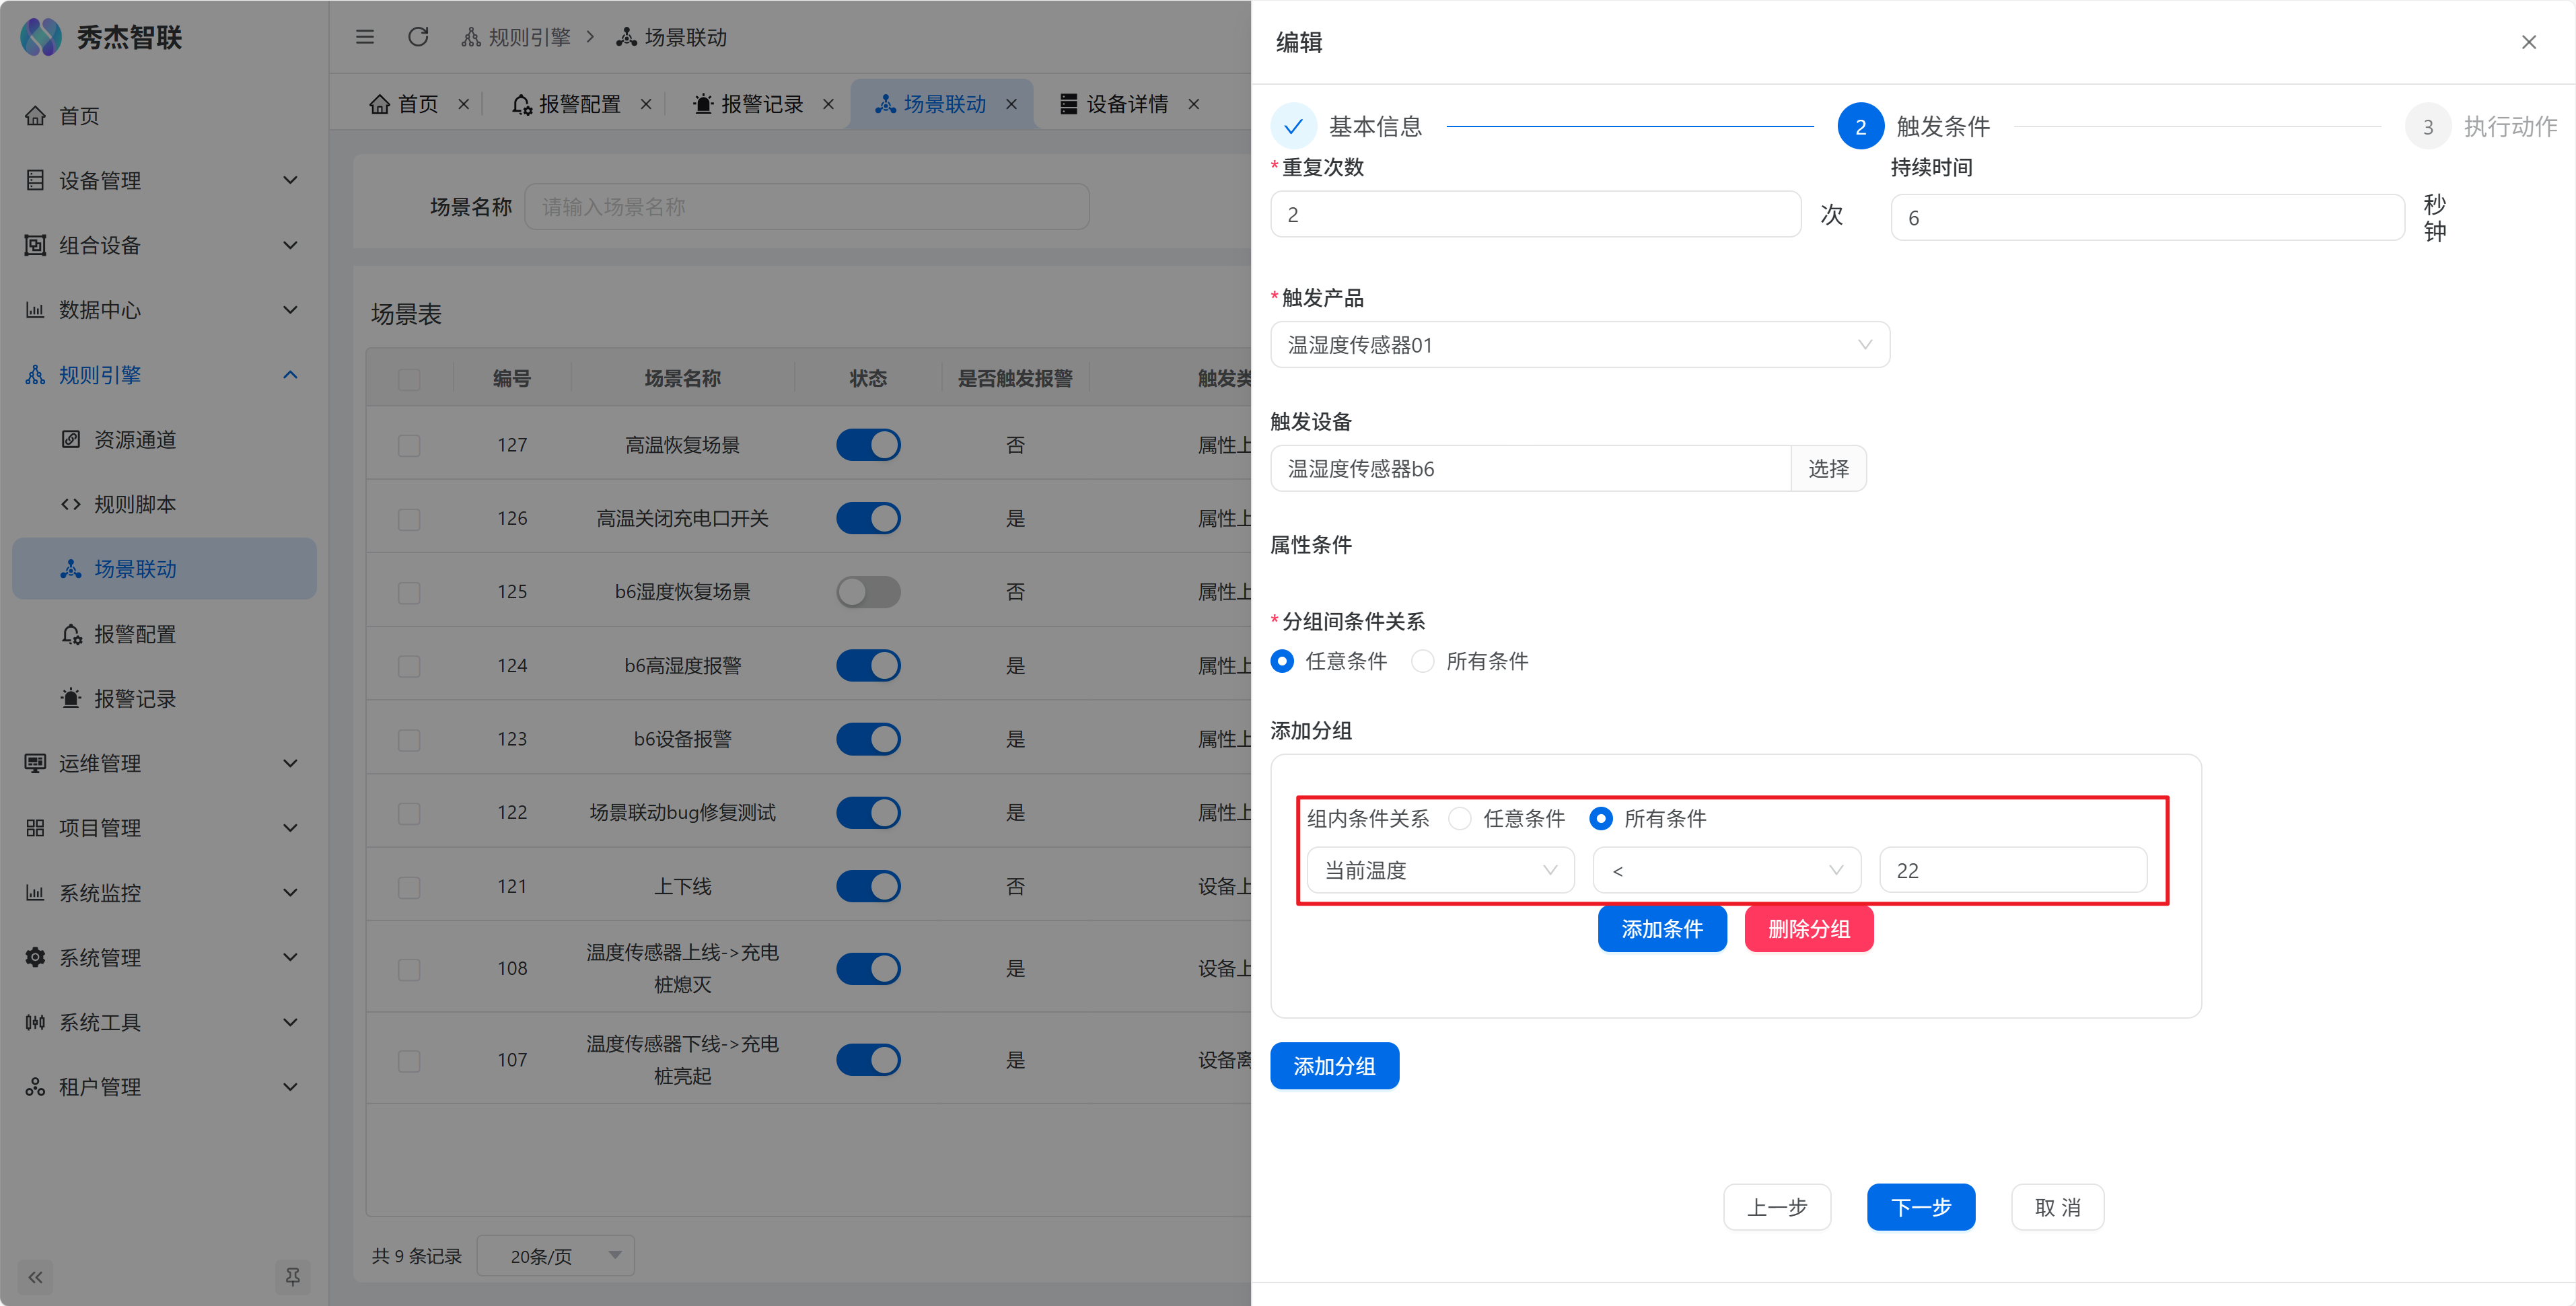Click the 资源通道 sidebar icon
2576x1306 pixels.
pos(70,439)
